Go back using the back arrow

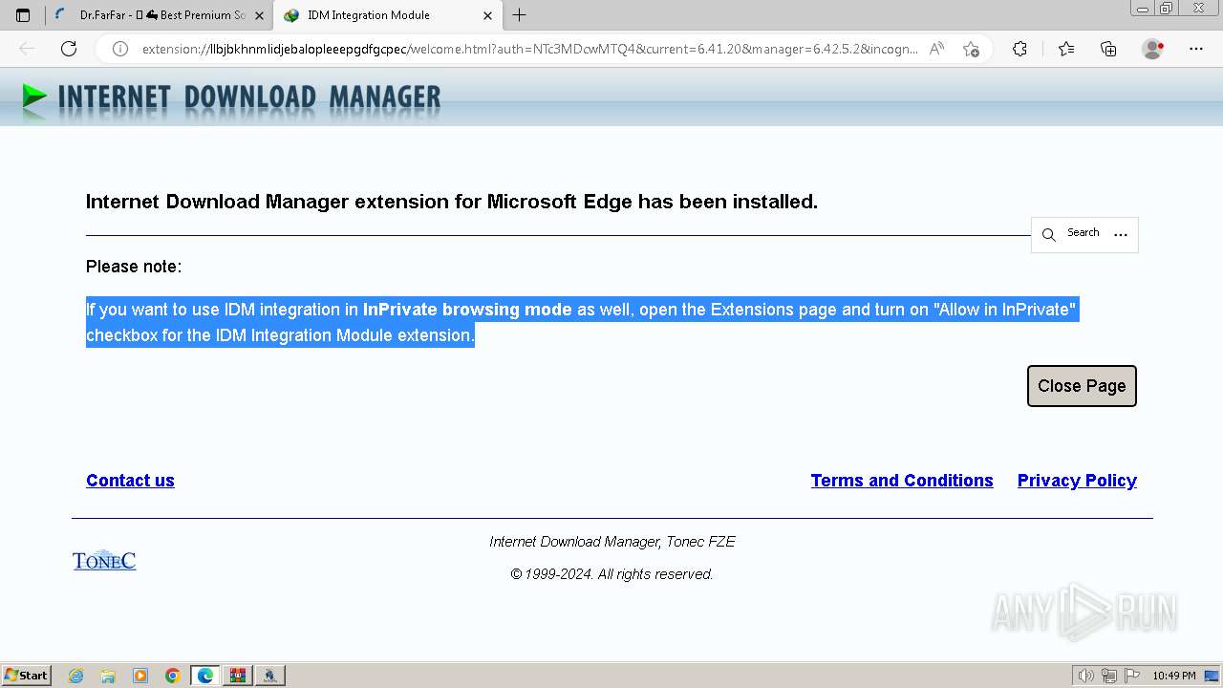(x=27, y=49)
